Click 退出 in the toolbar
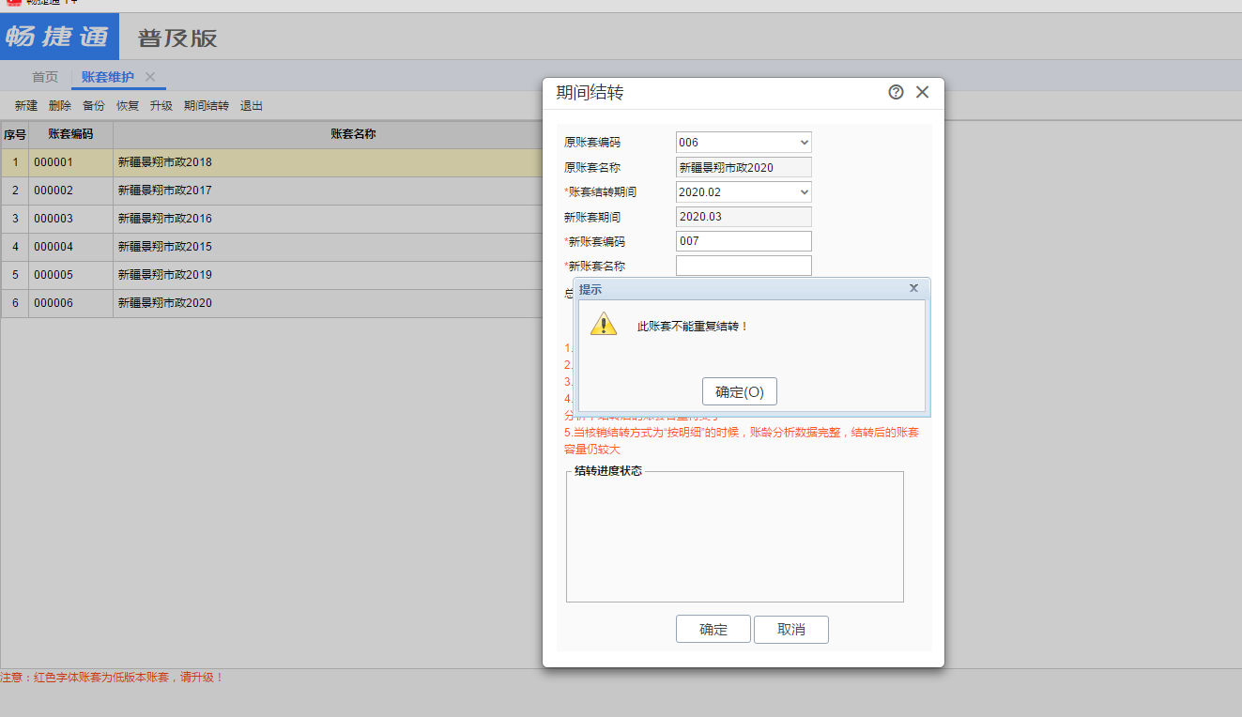Viewport: 1242px width, 717px height. tap(252, 106)
